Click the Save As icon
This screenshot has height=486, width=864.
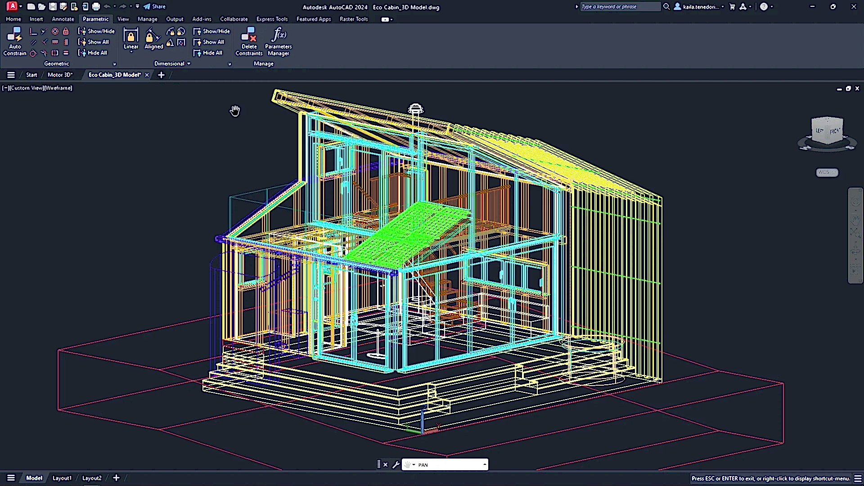point(63,7)
